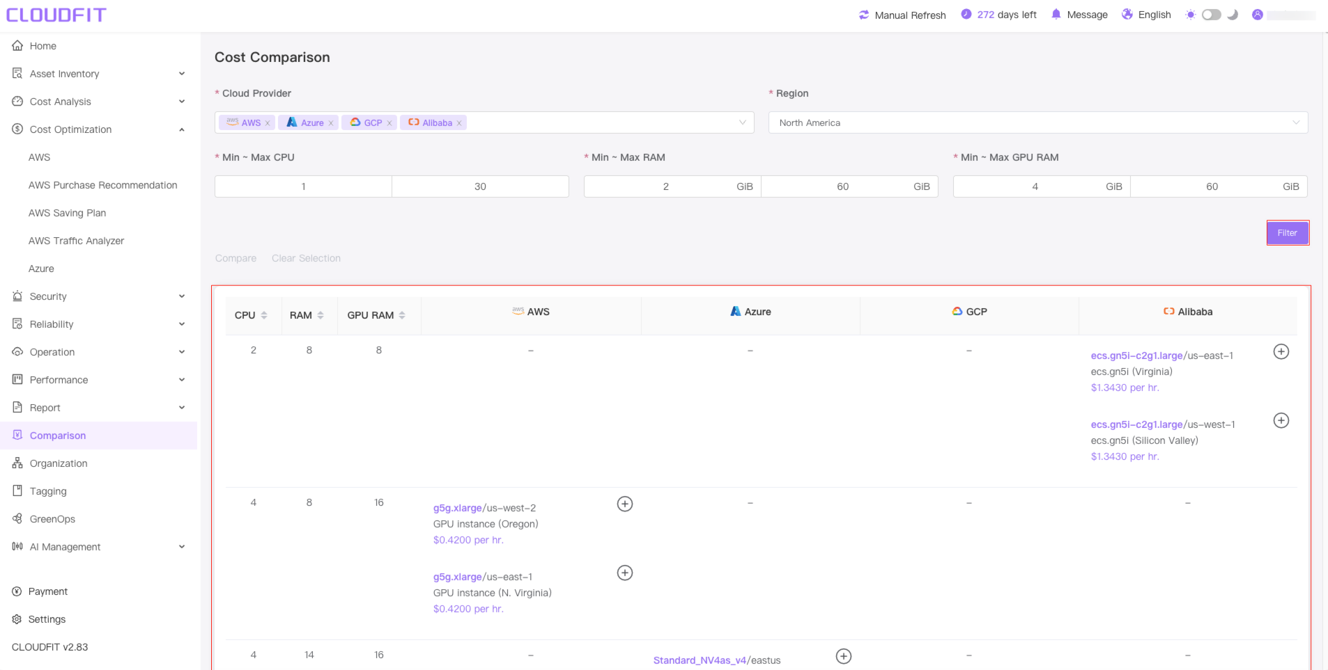The height and width of the screenshot is (670, 1328).
Task: Open the Home page in sidebar
Action: point(43,46)
